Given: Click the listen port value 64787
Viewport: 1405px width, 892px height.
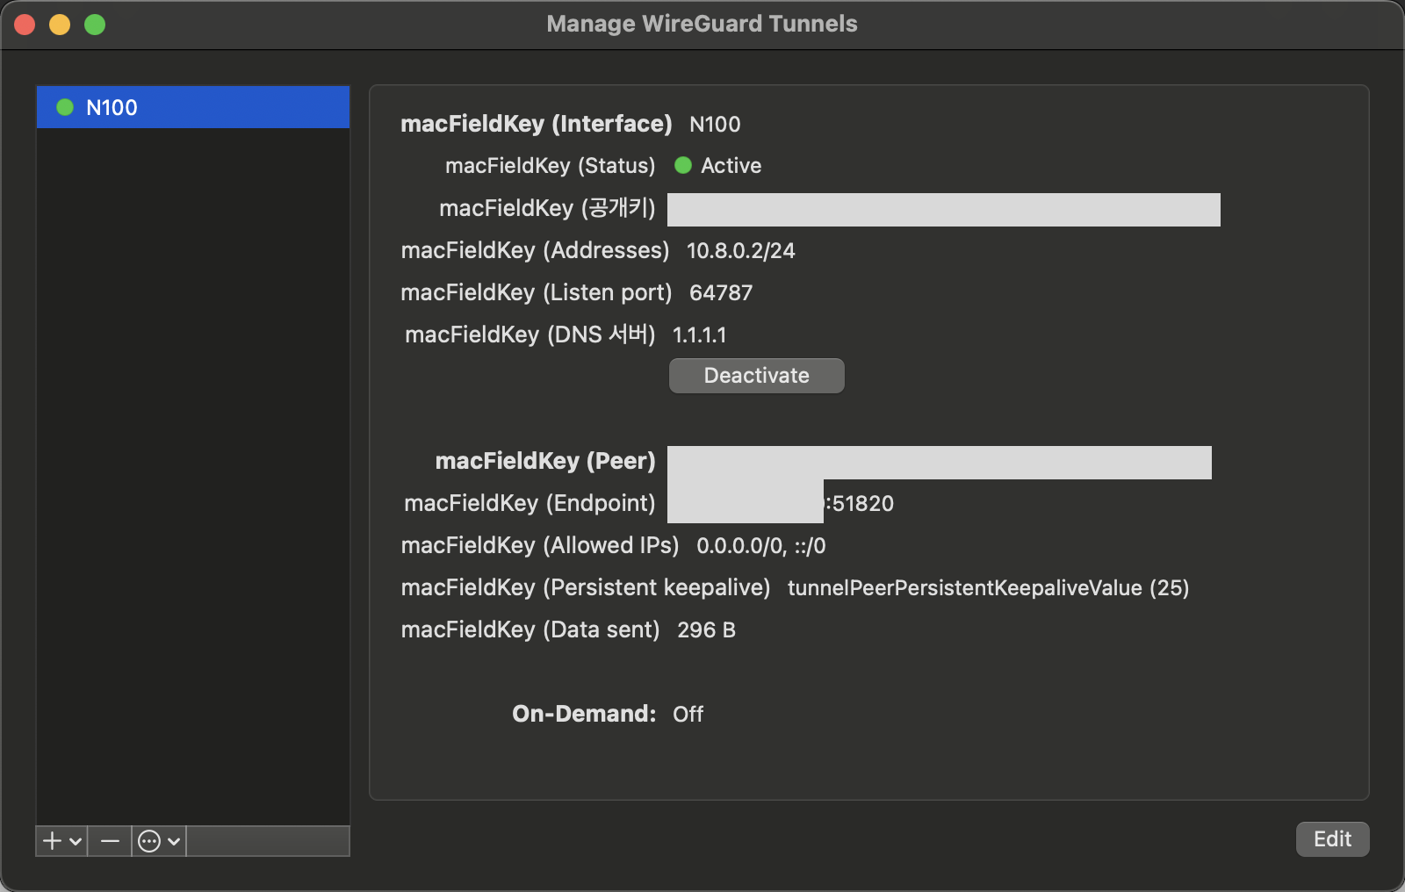Looking at the screenshot, I should click(x=721, y=293).
